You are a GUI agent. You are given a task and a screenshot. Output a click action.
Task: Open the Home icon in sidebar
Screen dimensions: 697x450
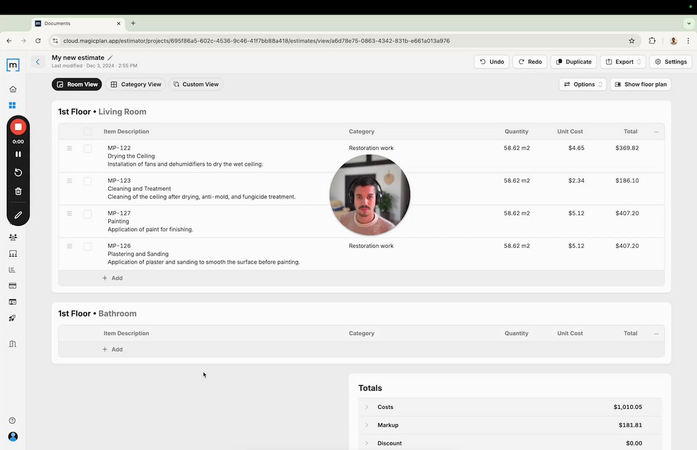pyautogui.click(x=13, y=89)
